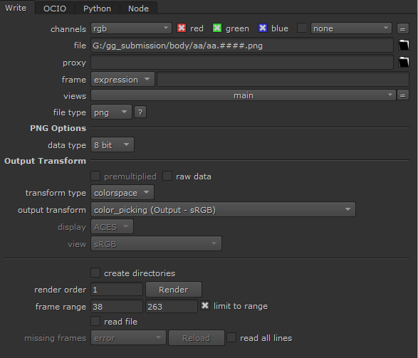Disable limit to range checkbox

tap(205, 305)
